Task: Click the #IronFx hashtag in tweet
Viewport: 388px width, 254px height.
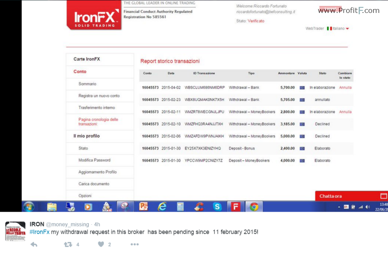Action: (x=40, y=232)
